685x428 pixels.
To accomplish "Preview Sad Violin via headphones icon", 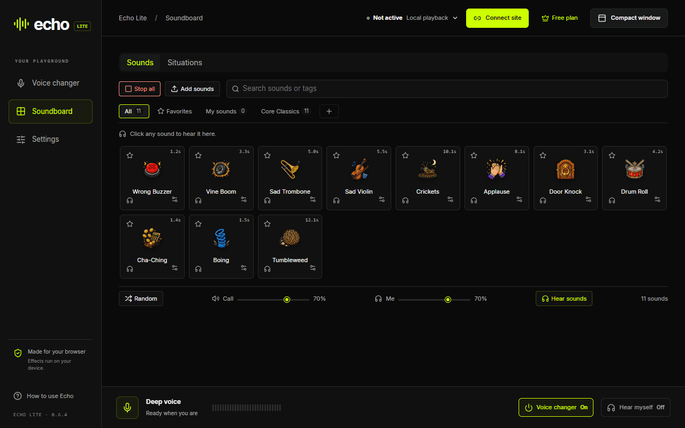I will [336, 200].
